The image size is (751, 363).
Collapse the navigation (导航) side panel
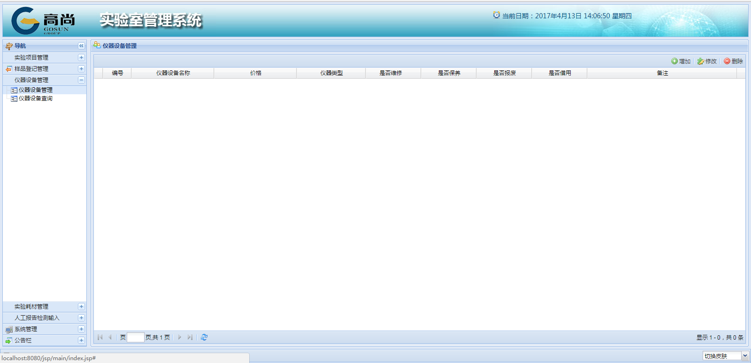pyautogui.click(x=81, y=46)
